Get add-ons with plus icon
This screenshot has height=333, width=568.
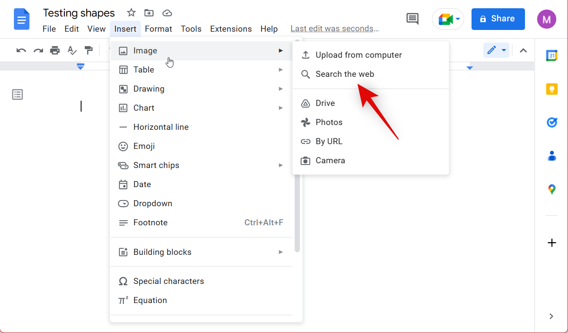click(551, 243)
